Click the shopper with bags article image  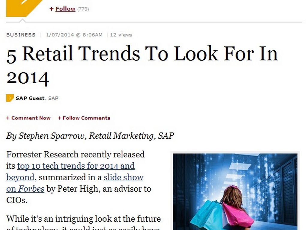click(235, 192)
